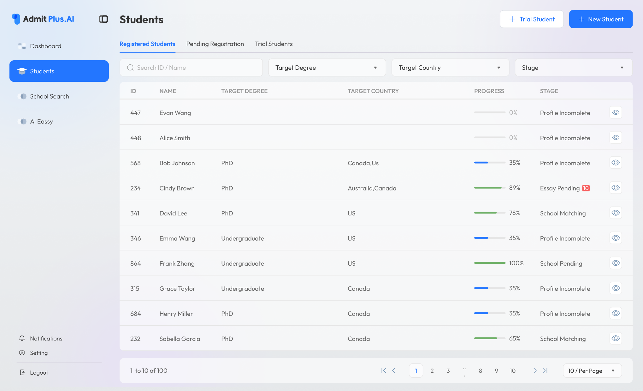View Sabella Garcia via eye icon
Viewport: 643px width, 391px height.
(615, 339)
